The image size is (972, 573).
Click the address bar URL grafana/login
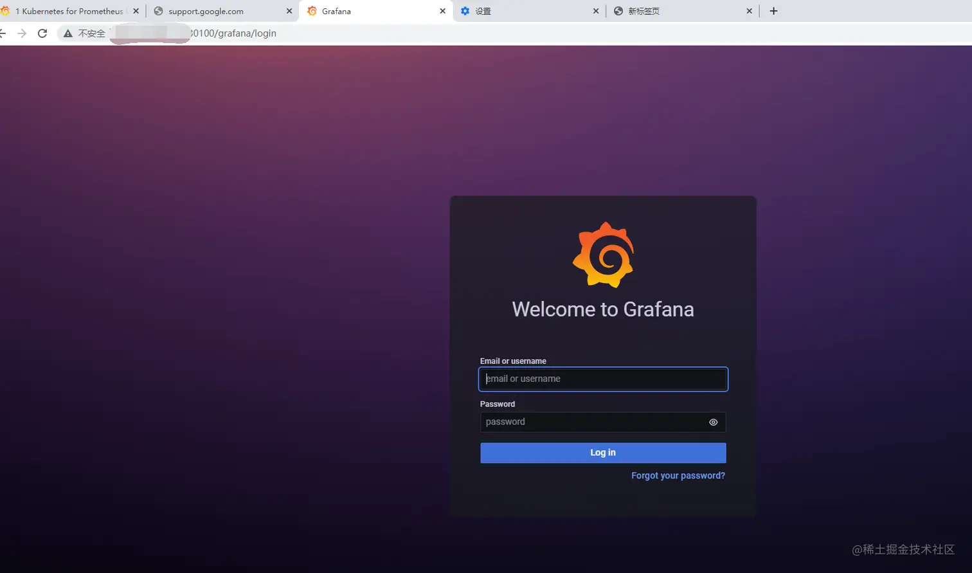[x=233, y=33]
